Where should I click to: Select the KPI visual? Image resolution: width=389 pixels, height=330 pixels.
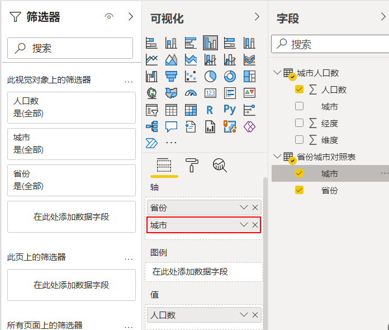point(249,93)
